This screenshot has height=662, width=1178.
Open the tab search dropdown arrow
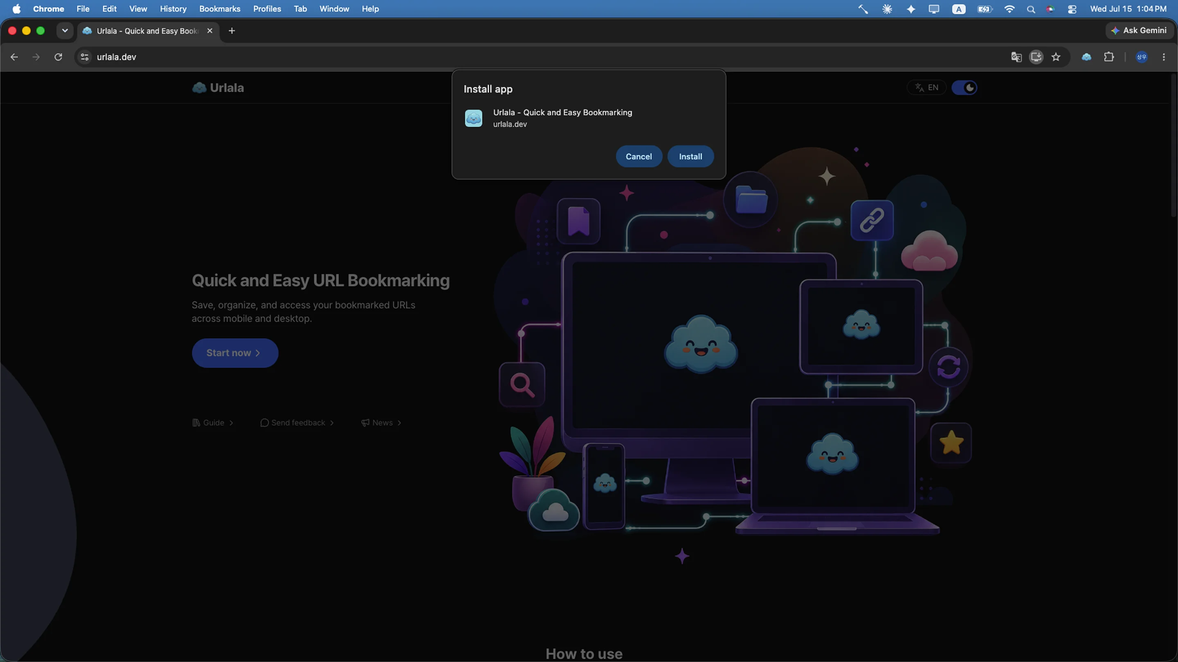(65, 31)
